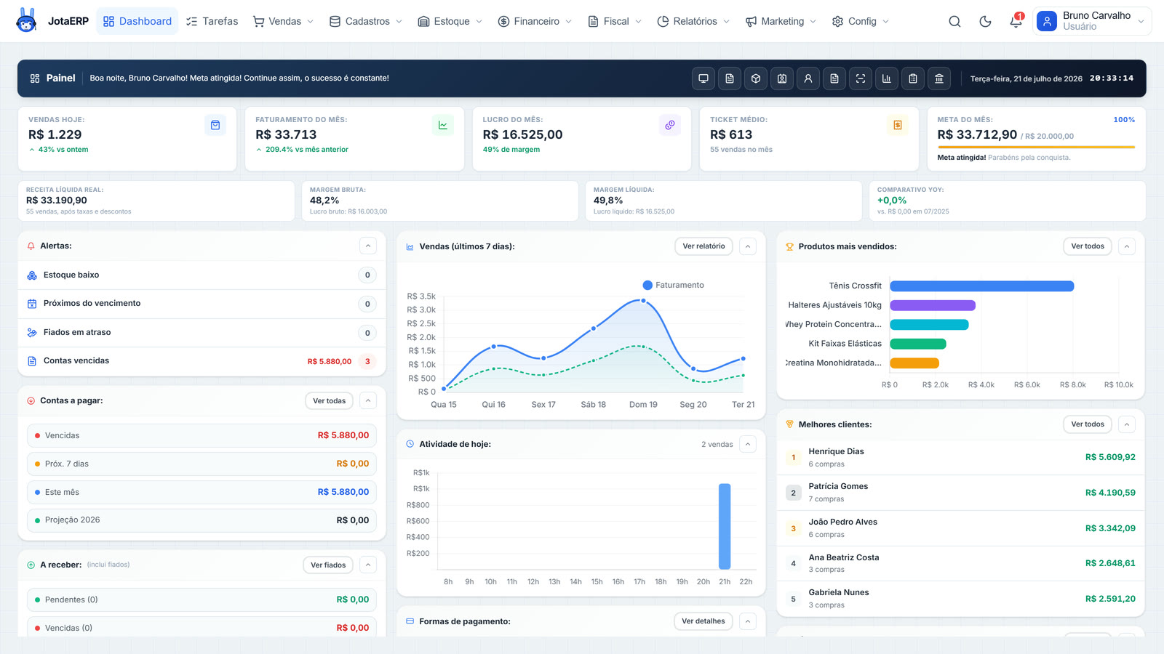Click the bank building shortcut icon
The height and width of the screenshot is (654, 1164).
[x=939, y=78]
